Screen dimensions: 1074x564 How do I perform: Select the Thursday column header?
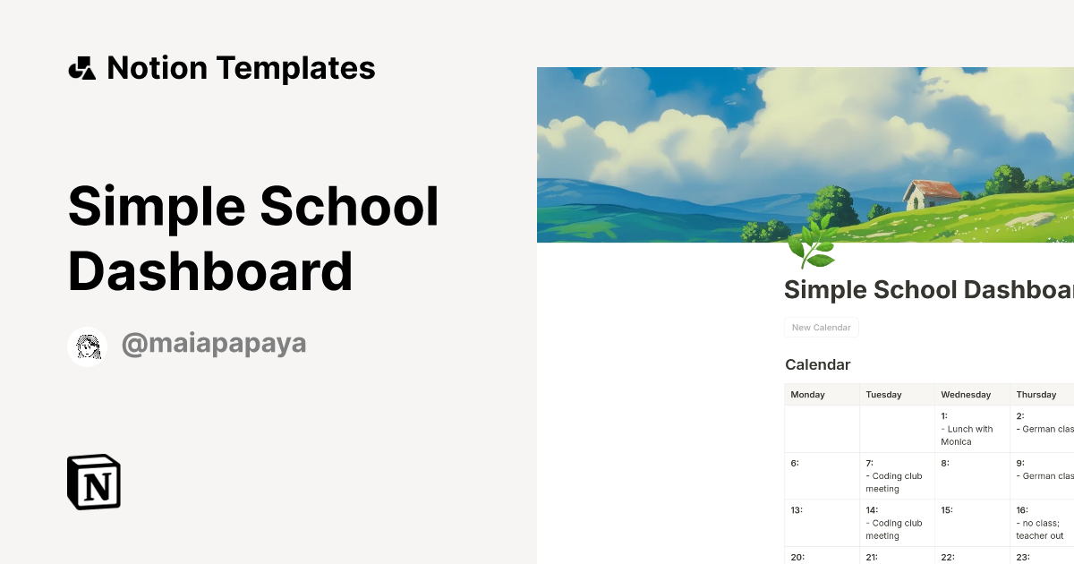[x=1036, y=394]
